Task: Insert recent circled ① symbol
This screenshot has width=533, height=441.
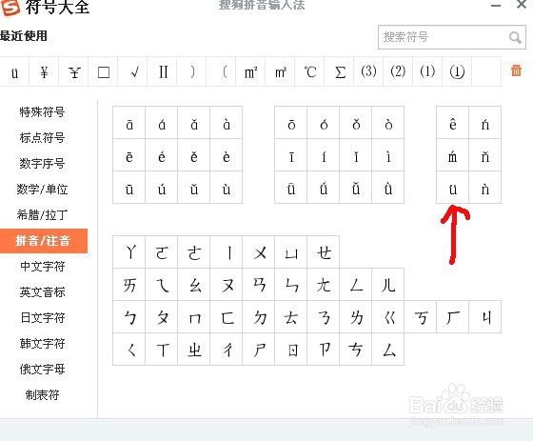Action: pos(457,71)
